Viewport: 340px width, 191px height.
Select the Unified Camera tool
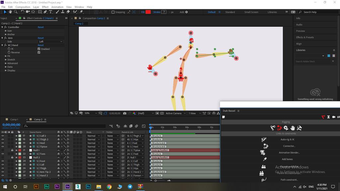point(28,12)
